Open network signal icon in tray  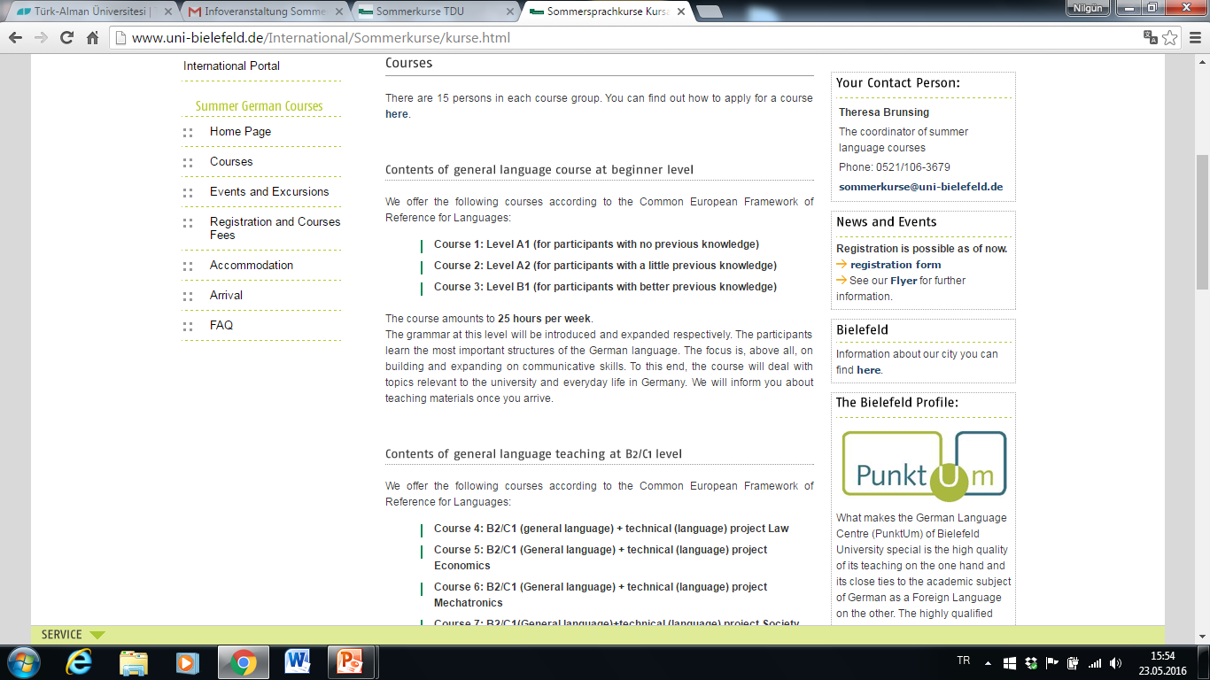click(x=1095, y=662)
